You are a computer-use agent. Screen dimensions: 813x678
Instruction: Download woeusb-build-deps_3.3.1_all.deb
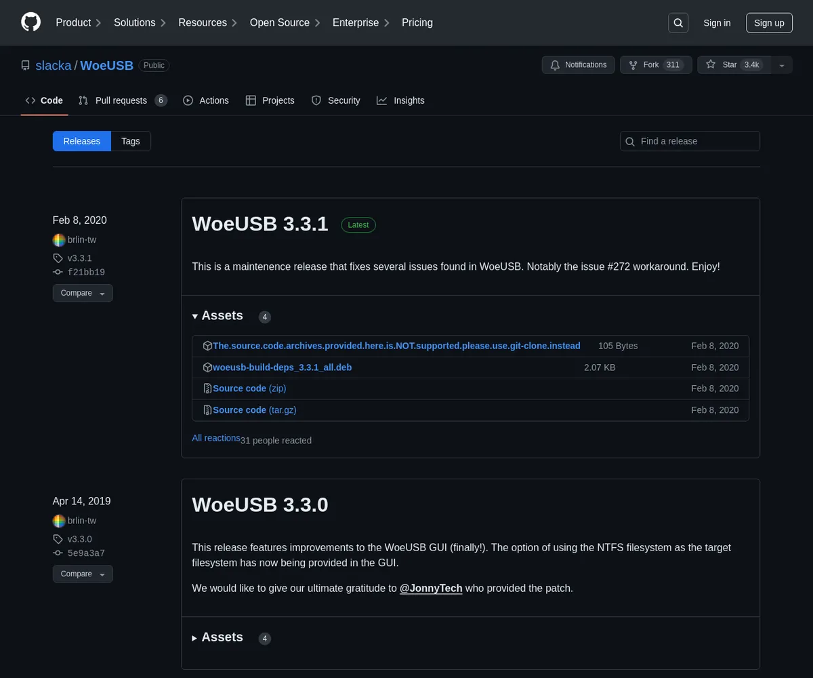(282, 367)
